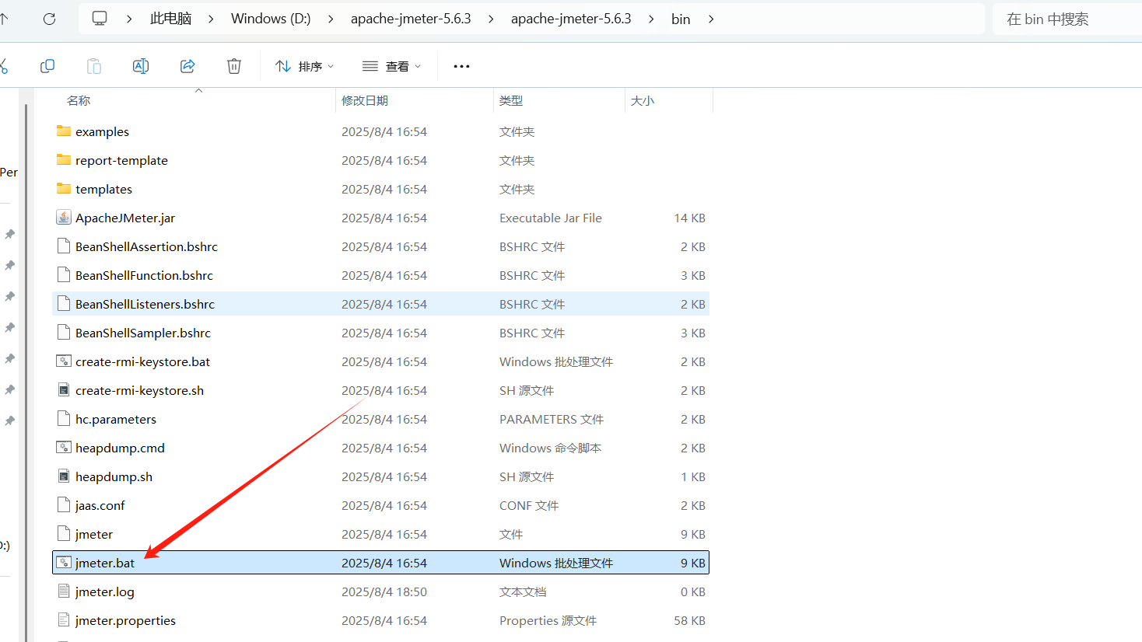Click the jmeter.log text document icon

(64, 591)
